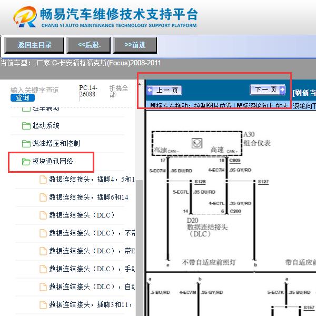Open 数据连结接头（DLC），手动 document
The image size is (316, 316).
click(x=92, y=269)
